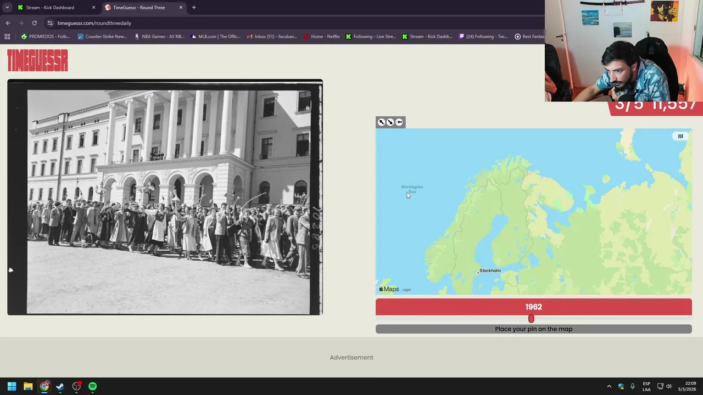Pin the map size with the pin icon
Viewport: 703px width, 395px height.
[399, 122]
